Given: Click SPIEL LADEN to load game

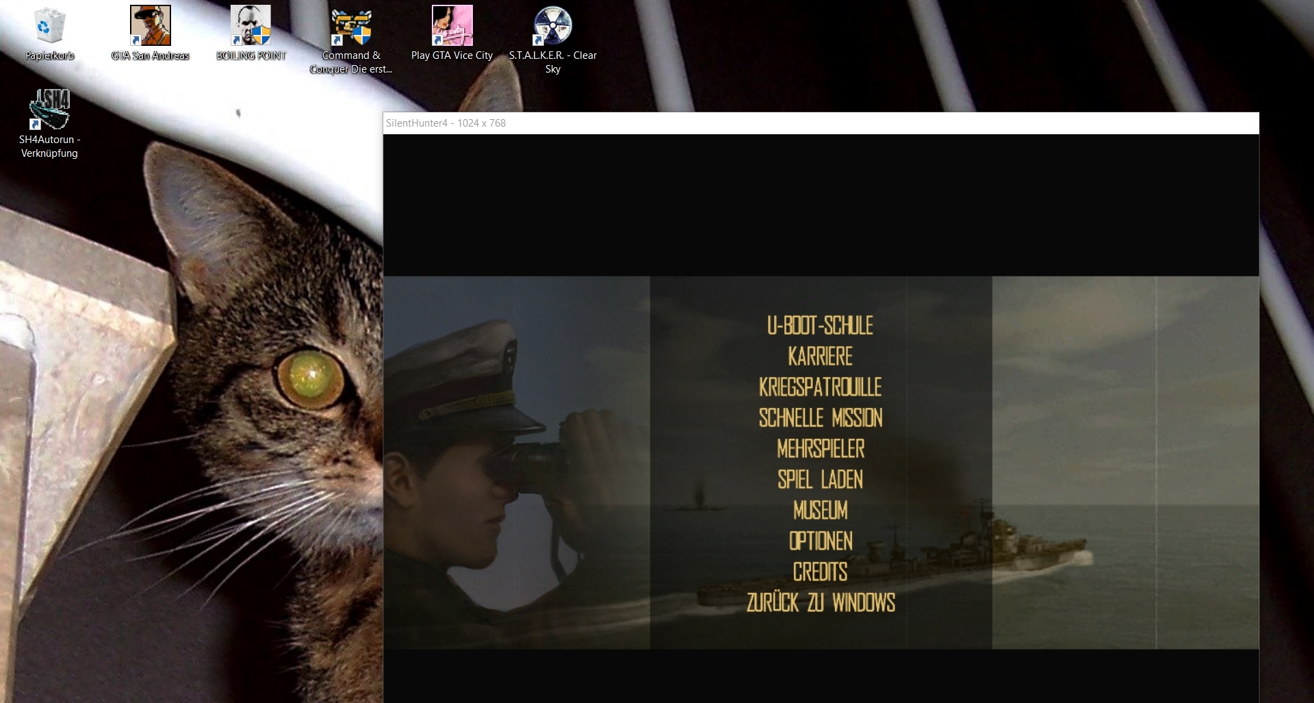Looking at the screenshot, I should pos(820,480).
